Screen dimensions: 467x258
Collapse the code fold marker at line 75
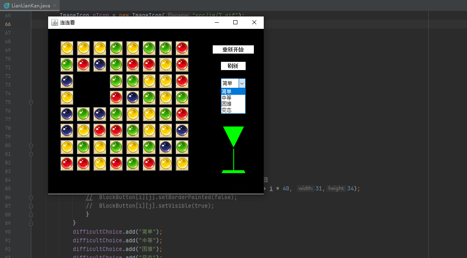pyautogui.click(x=31, y=102)
